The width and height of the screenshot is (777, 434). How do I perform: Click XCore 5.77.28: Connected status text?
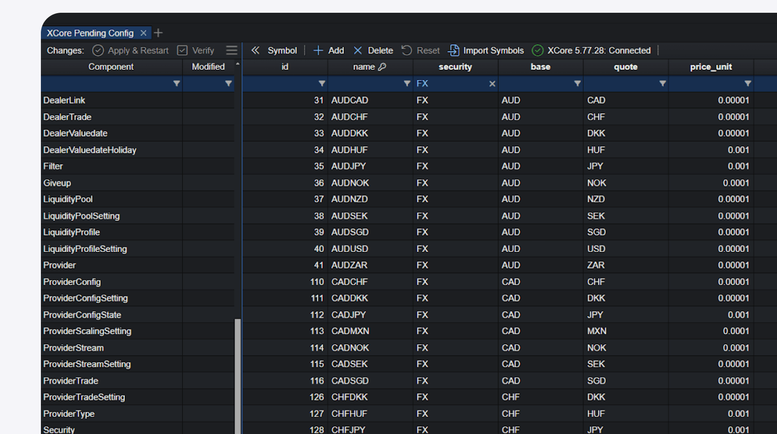click(599, 51)
